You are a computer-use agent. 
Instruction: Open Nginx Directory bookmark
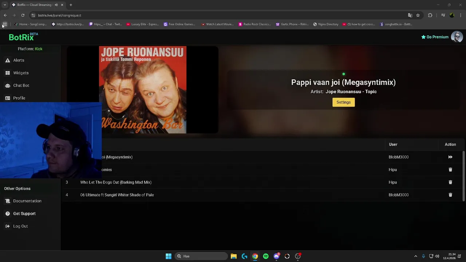click(x=326, y=24)
